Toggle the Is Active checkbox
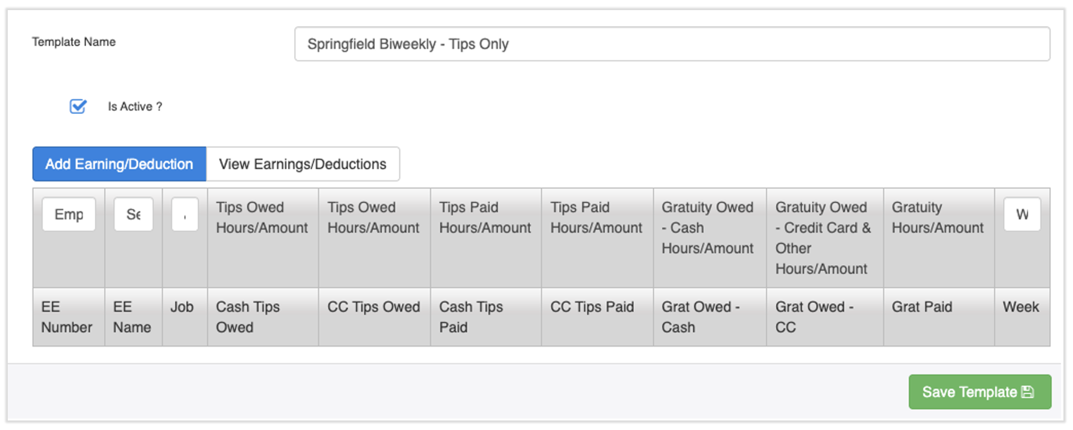1073x430 pixels. tap(78, 107)
